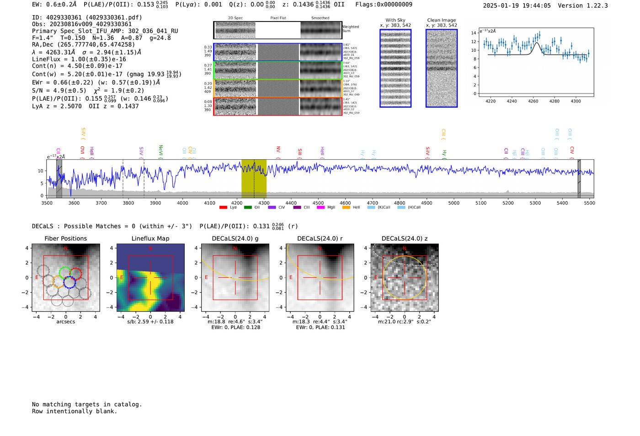Click the Weighted Sum 2D spectrum

[235, 30]
